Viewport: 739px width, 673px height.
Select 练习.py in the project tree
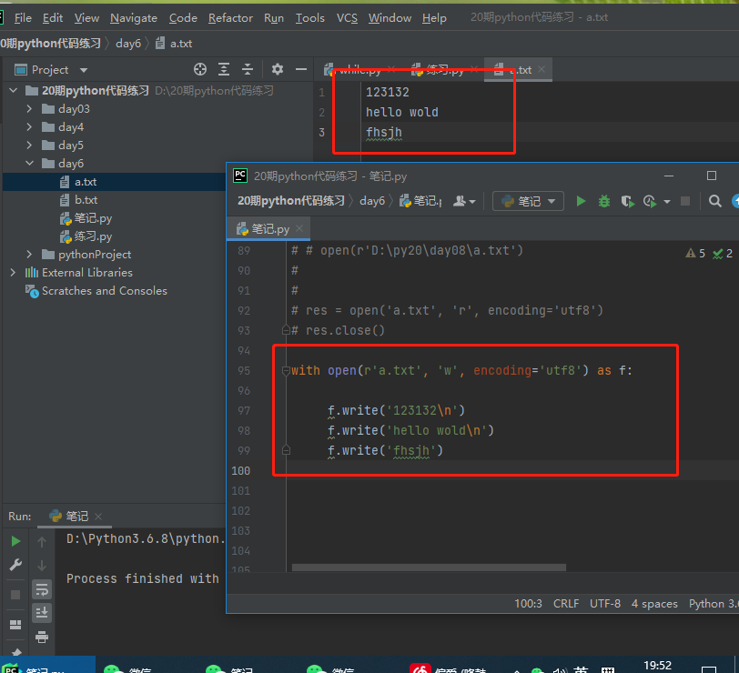pos(93,236)
